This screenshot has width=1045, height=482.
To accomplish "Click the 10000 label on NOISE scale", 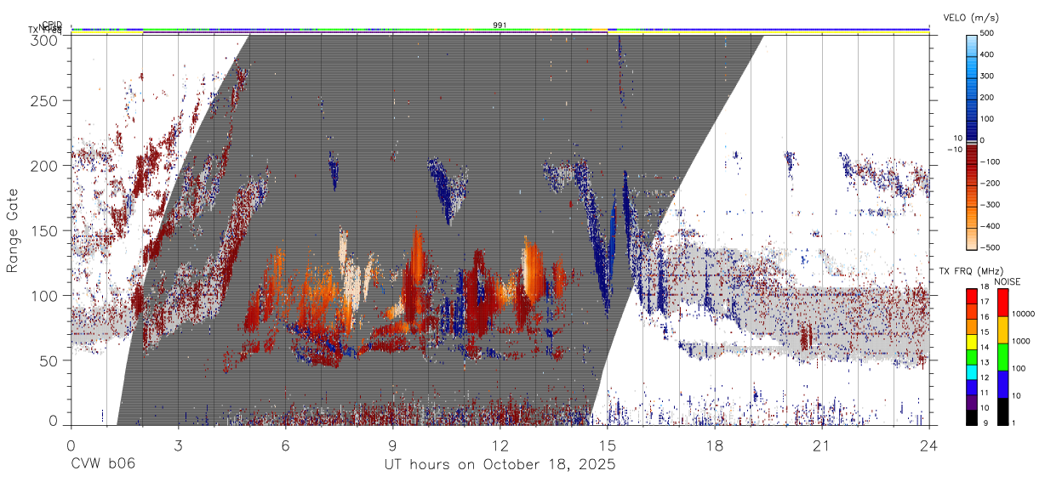I will click(1023, 315).
